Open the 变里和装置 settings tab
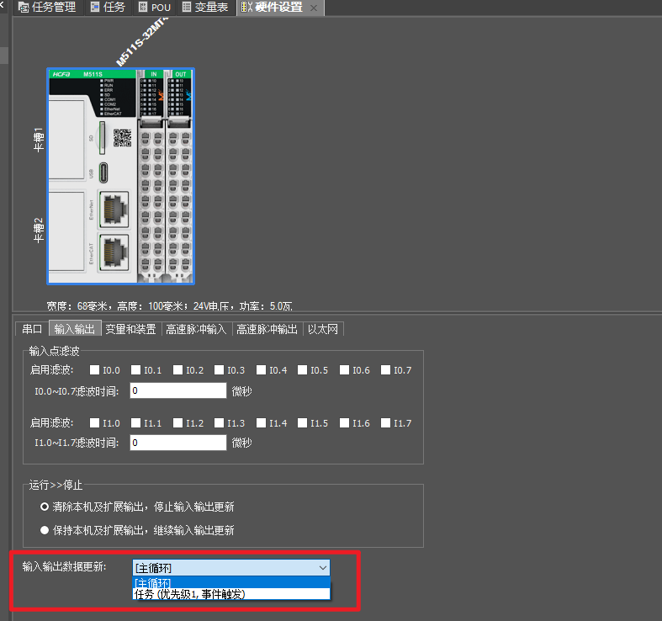Viewport: 662px width, 621px height. coord(131,329)
